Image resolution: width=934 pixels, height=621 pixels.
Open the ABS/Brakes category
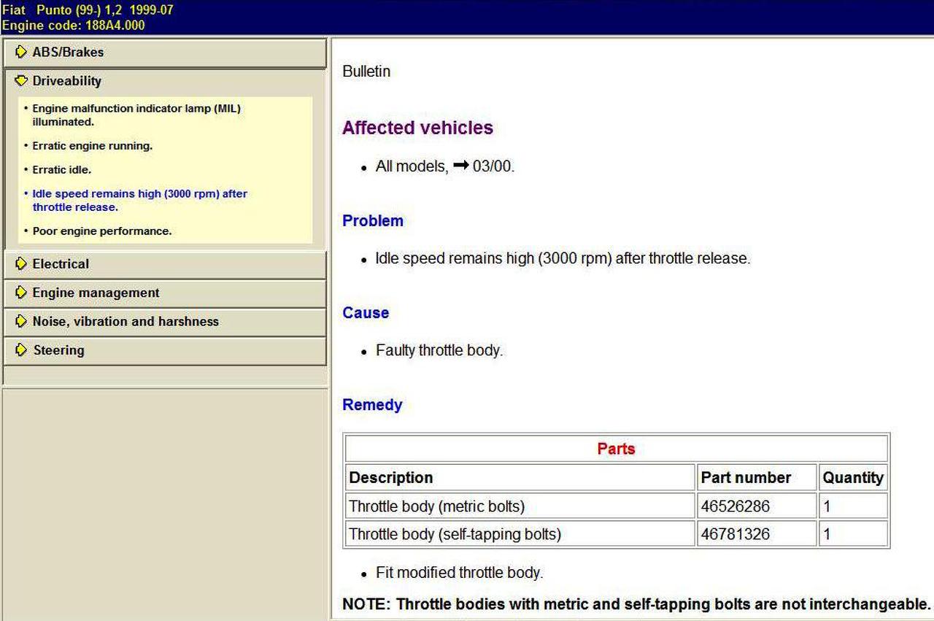(165, 53)
